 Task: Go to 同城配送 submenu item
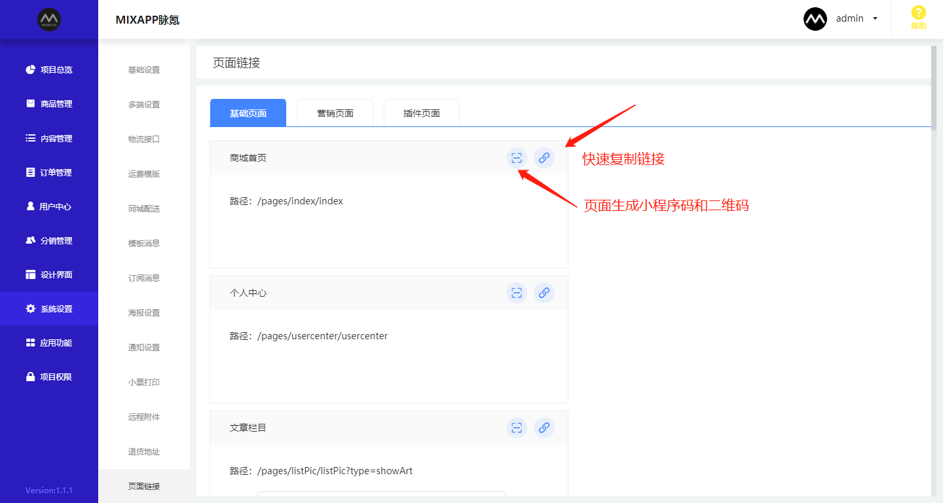coord(144,209)
